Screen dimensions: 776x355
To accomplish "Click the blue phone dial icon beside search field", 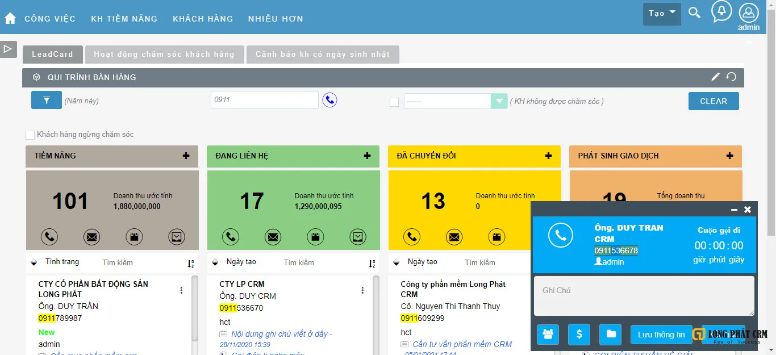I will point(329,101).
